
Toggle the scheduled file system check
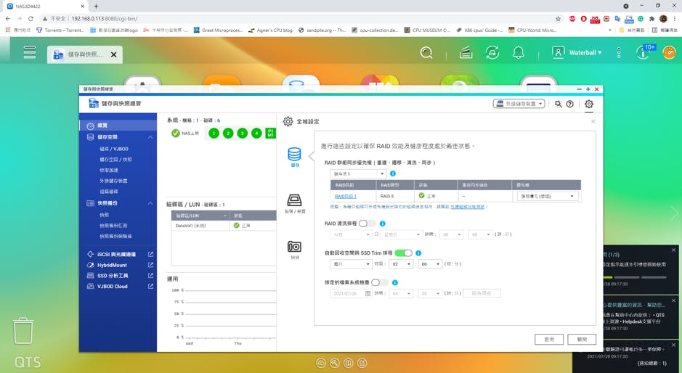click(379, 282)
